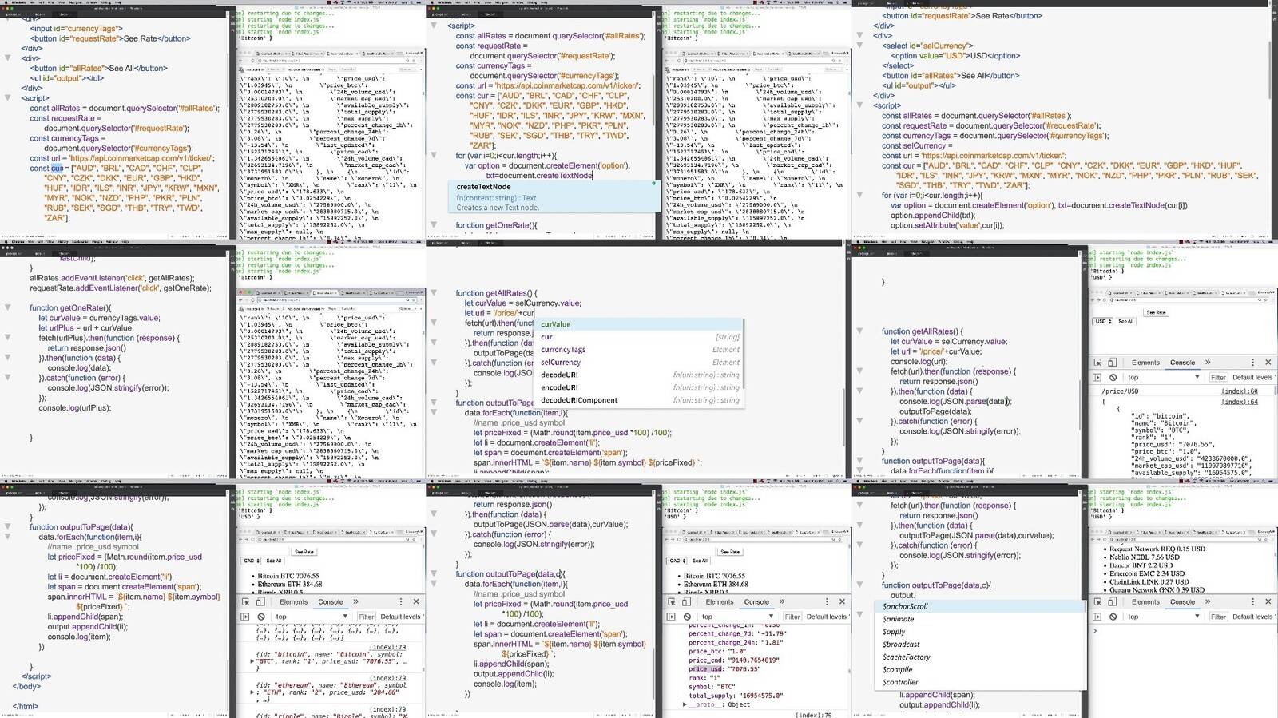Click See All beside CAD above percent_change_7d output
Screen dimensions: 1278x718
pyautogui.click(x=701, y=561)
